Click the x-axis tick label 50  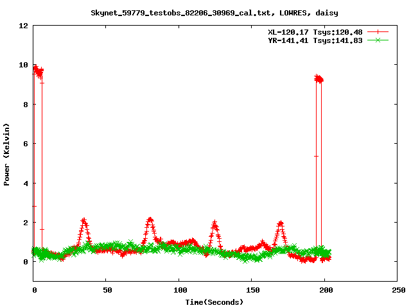[107, 290]
